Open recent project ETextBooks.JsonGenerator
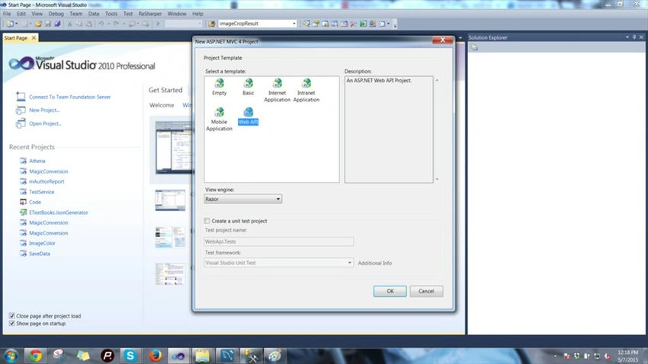Viewport: 648px width, 364px height. pos(58,212)
